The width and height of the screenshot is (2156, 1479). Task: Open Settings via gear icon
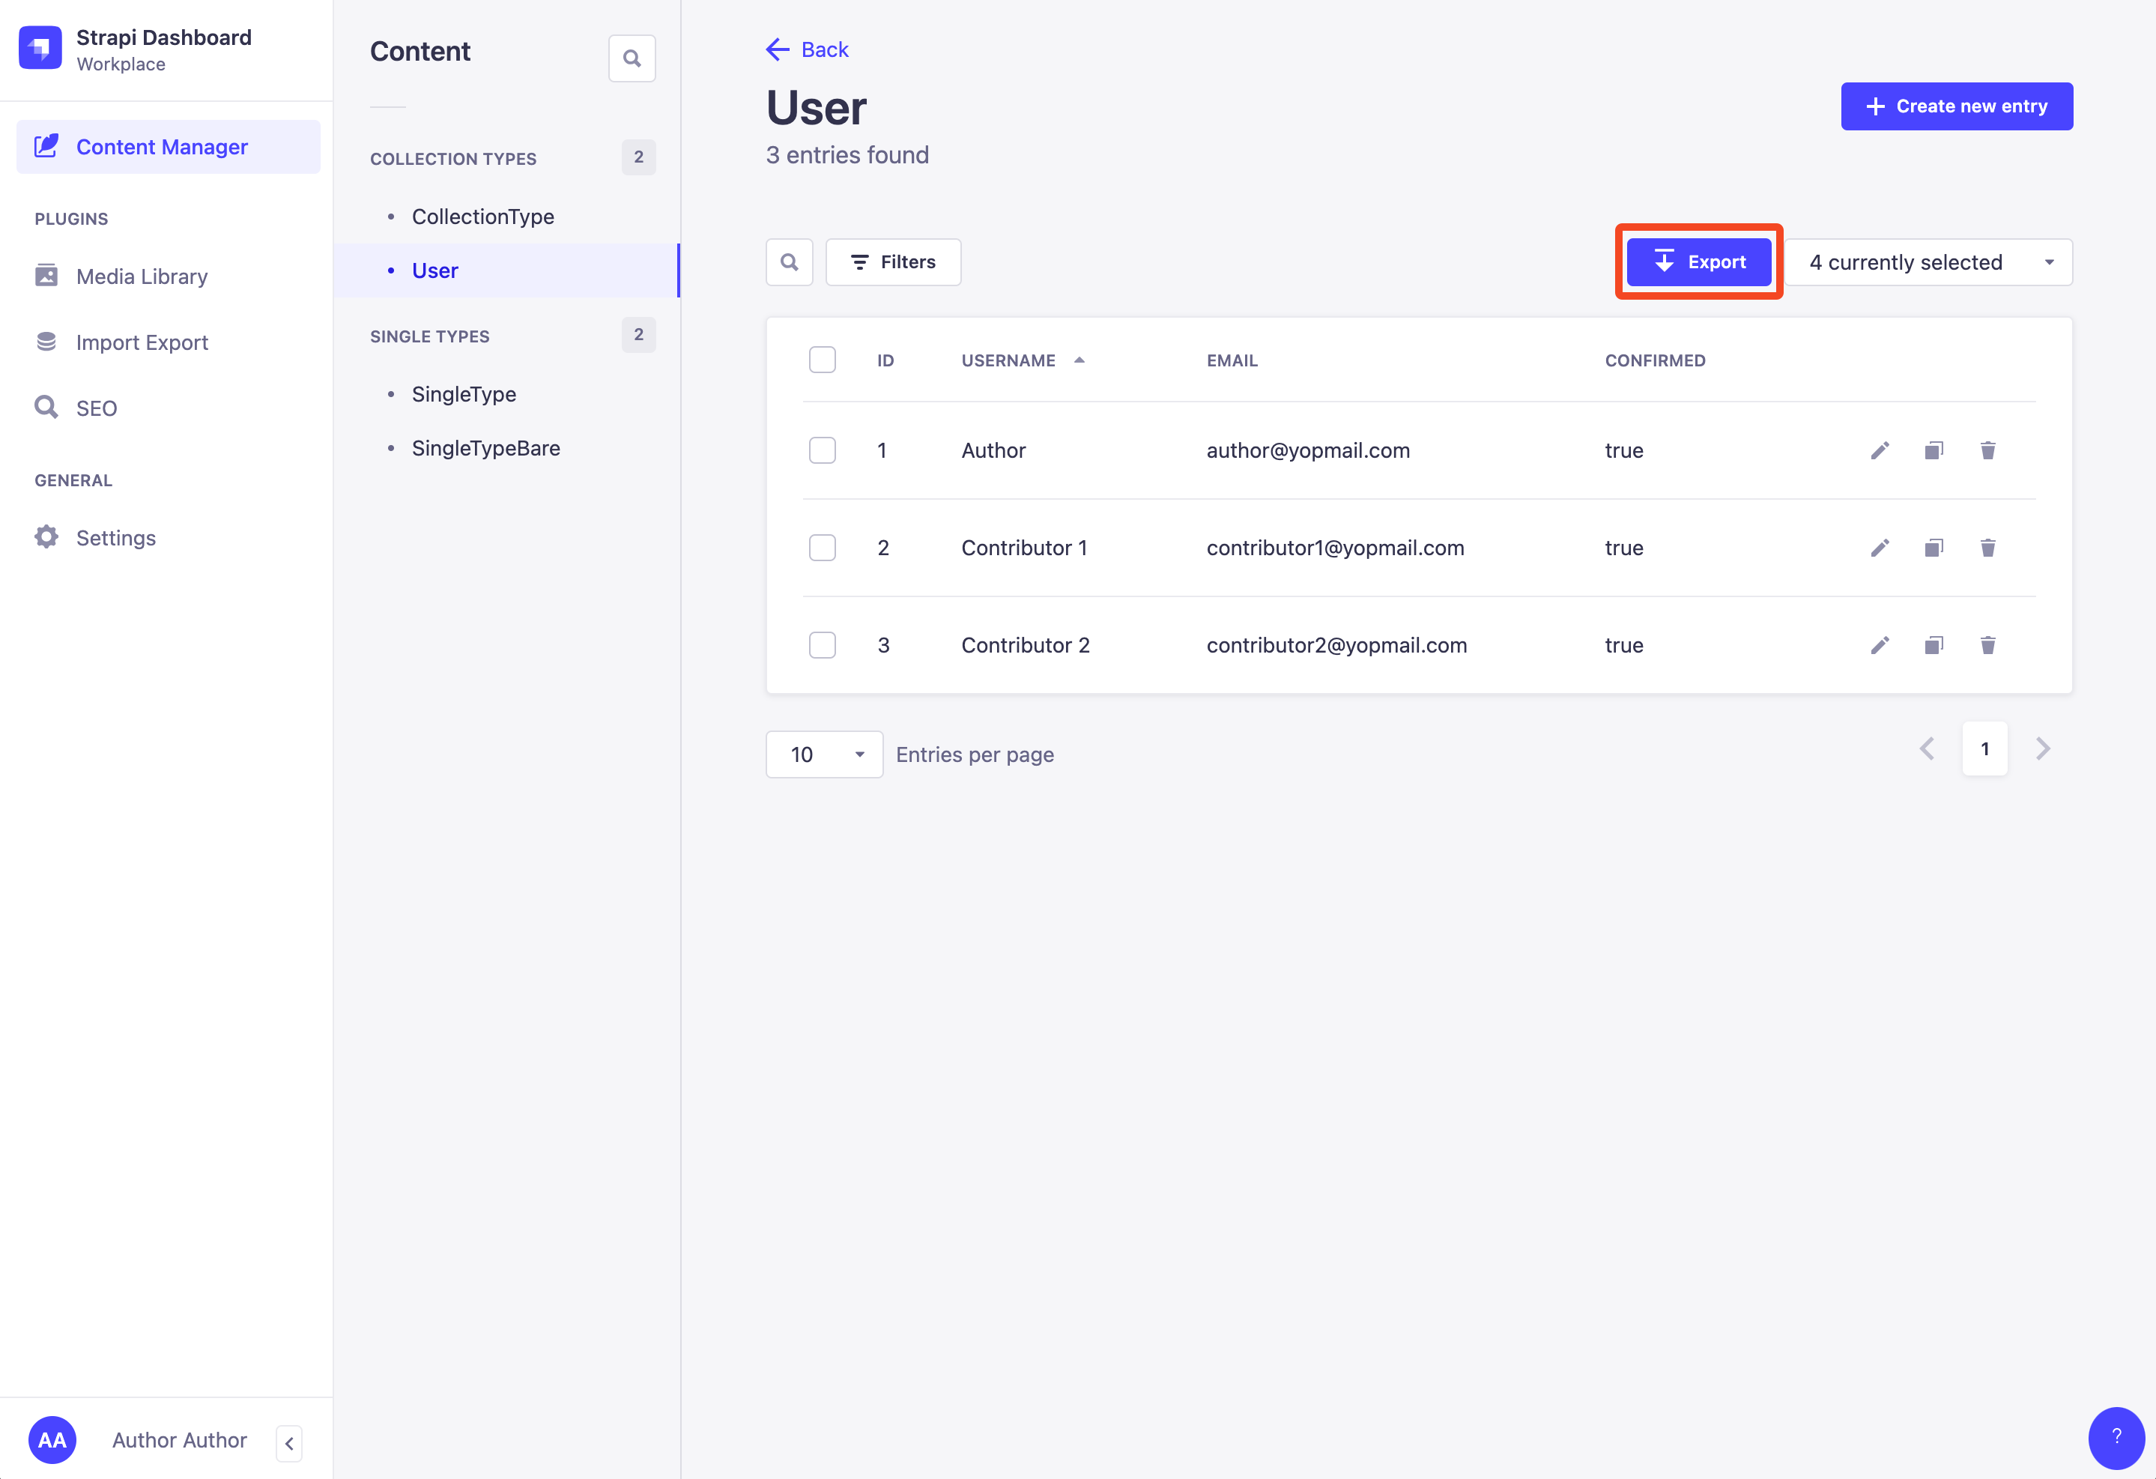click(46, 537)
